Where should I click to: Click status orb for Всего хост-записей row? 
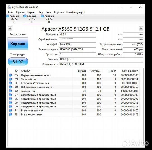(x=10, y=111)
